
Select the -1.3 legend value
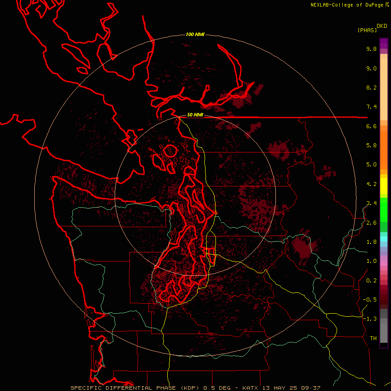pyautogui.click(x=370, y=319)
